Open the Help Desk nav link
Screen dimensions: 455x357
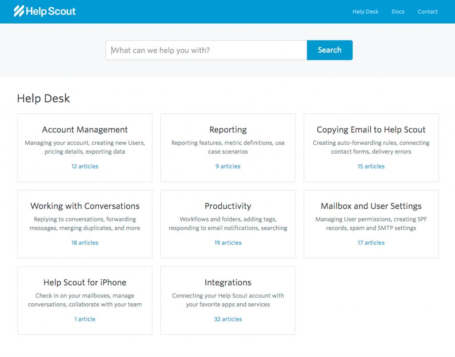(x=365, y=12)
